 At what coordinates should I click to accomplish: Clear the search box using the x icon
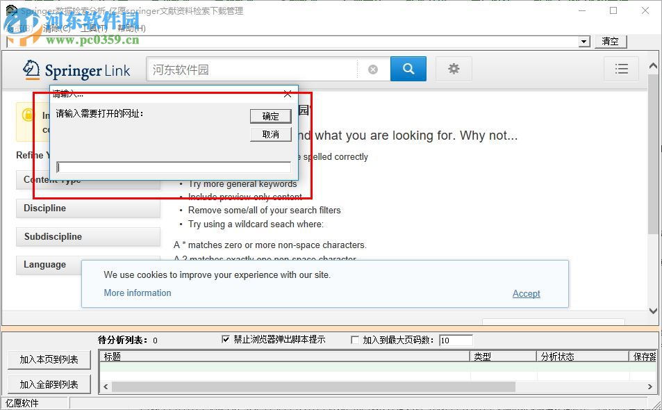[373, 69]
